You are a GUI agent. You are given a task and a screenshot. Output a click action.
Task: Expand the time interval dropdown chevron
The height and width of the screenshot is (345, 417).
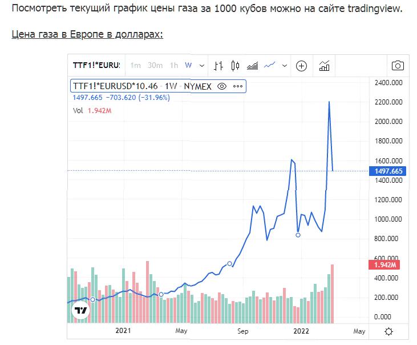click(202, 66)
